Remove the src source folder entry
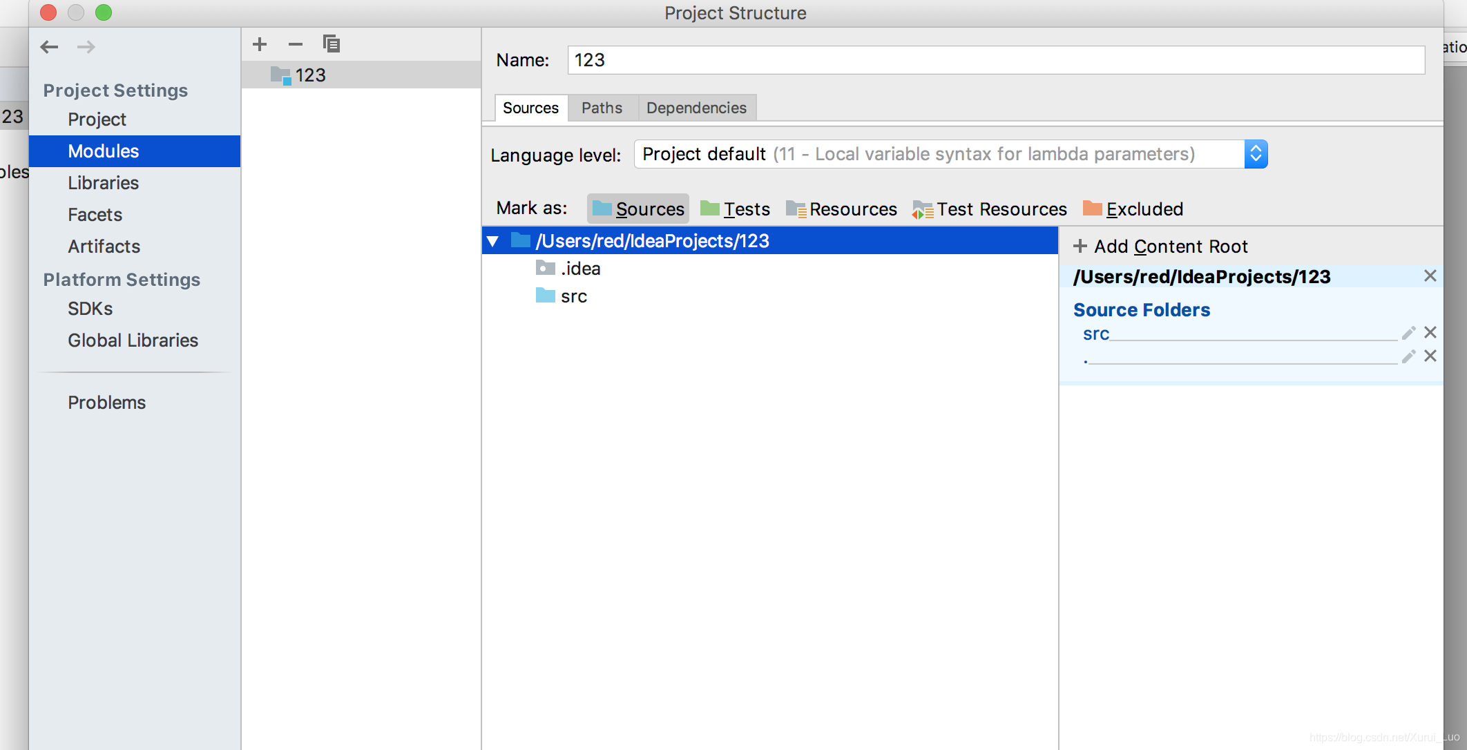The width and height of the screenshot is (1467, 750). [1430, 333]
